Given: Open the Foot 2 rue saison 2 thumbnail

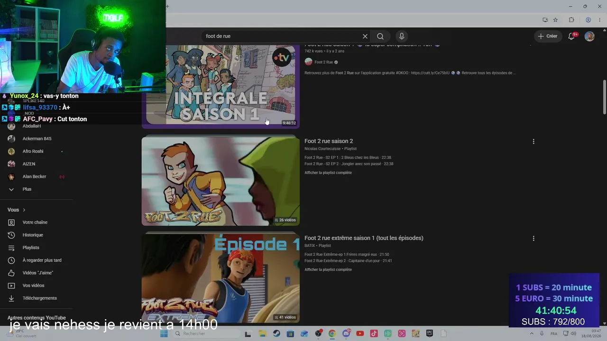Looking at the screenshot, I should (221, 181).
